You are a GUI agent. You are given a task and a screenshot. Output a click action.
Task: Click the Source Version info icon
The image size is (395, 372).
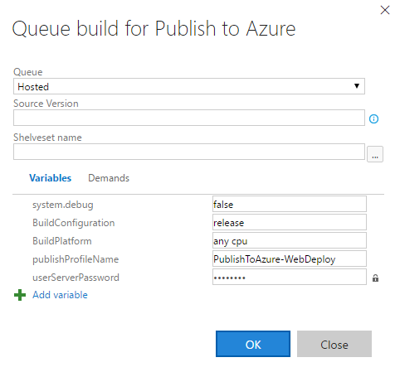(x=373, y=118)
